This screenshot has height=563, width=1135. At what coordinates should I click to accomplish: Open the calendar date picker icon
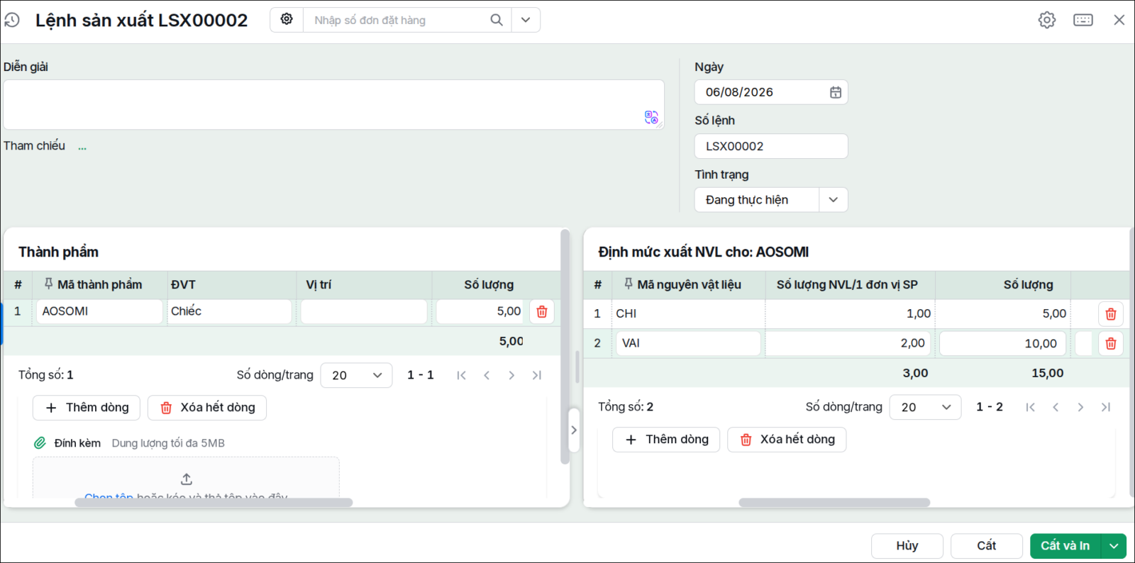836,92
